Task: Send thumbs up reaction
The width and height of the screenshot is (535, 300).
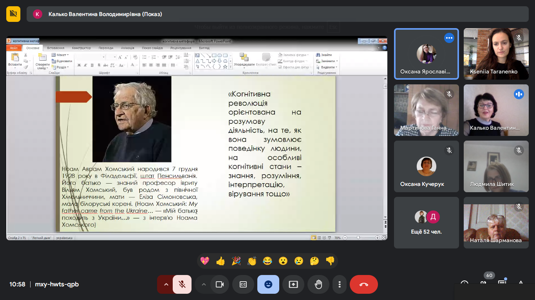Action: [x=221, y=261]
